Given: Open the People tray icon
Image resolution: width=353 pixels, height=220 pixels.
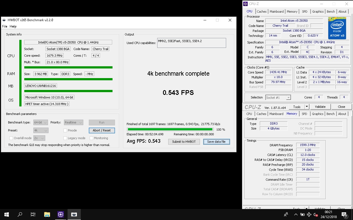Looking at the screenshot, I should 286,215.
